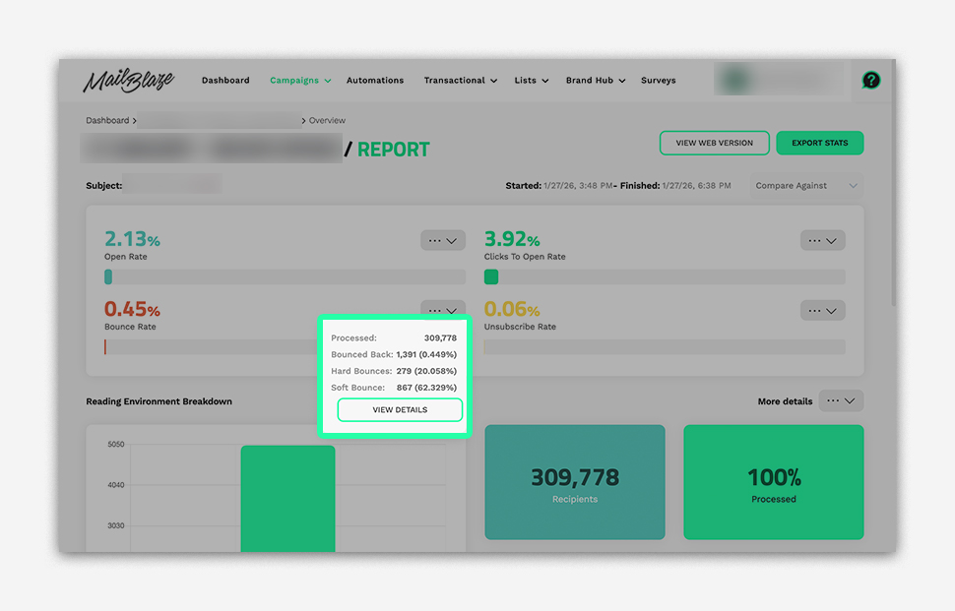Click View Details in bounce popup
This screenshot has width=955, height=611.
(x=400, y=410)
